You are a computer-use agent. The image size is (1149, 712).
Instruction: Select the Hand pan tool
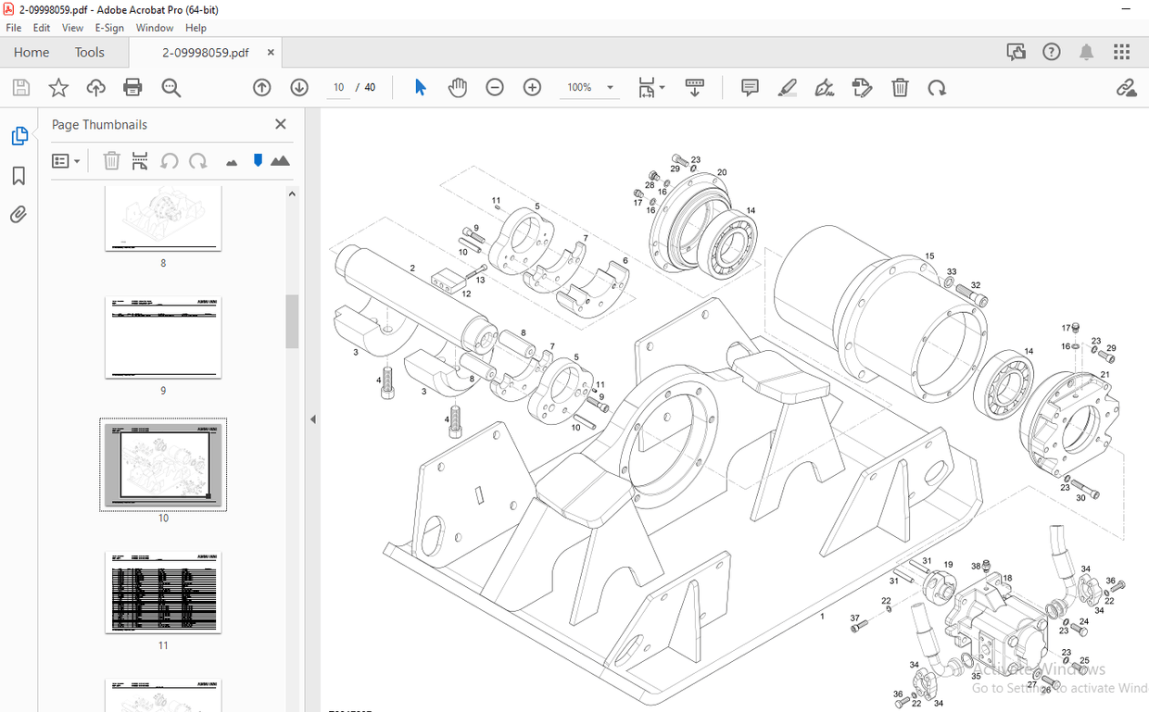coord(458,88)
